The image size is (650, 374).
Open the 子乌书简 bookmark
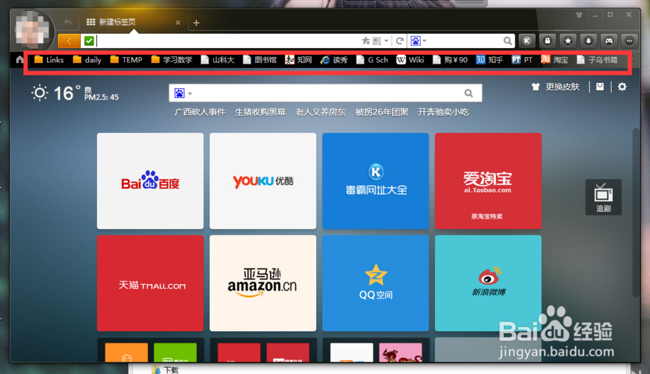[x=597, y=60]
